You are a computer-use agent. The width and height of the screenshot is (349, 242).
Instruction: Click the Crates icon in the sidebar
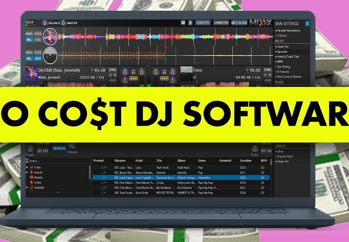pyautogui.click(x=32, y=183)
